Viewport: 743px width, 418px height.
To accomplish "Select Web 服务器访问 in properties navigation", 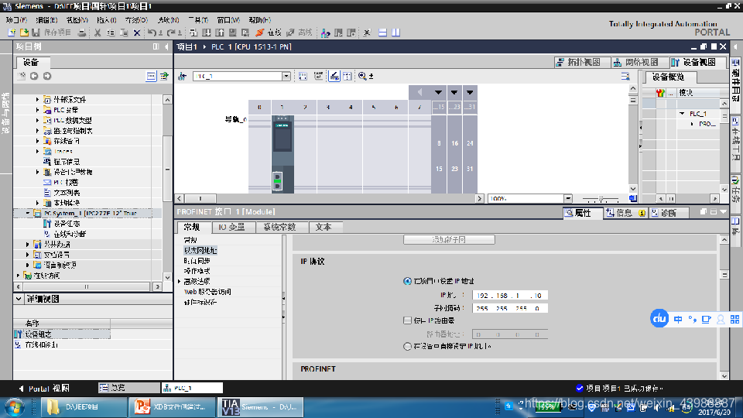I will [207, 292].
